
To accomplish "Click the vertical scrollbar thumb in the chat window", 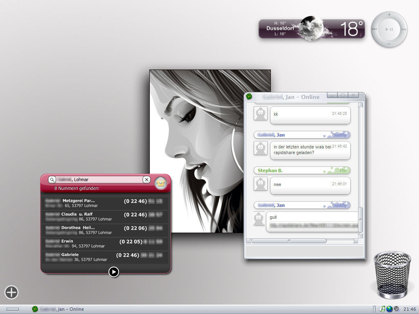I will pos(360,220).
